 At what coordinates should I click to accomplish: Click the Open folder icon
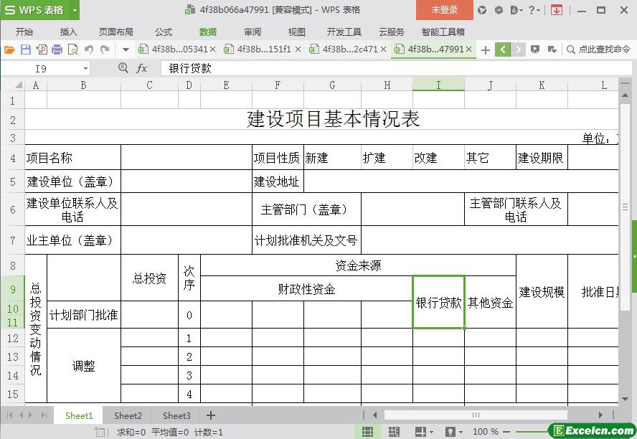[x=9, y=49]
